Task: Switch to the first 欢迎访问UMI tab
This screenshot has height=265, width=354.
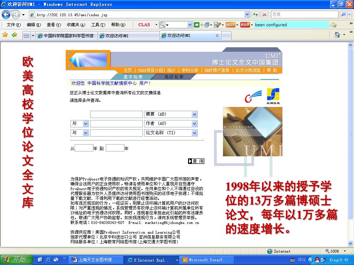Action: [128, 36]
